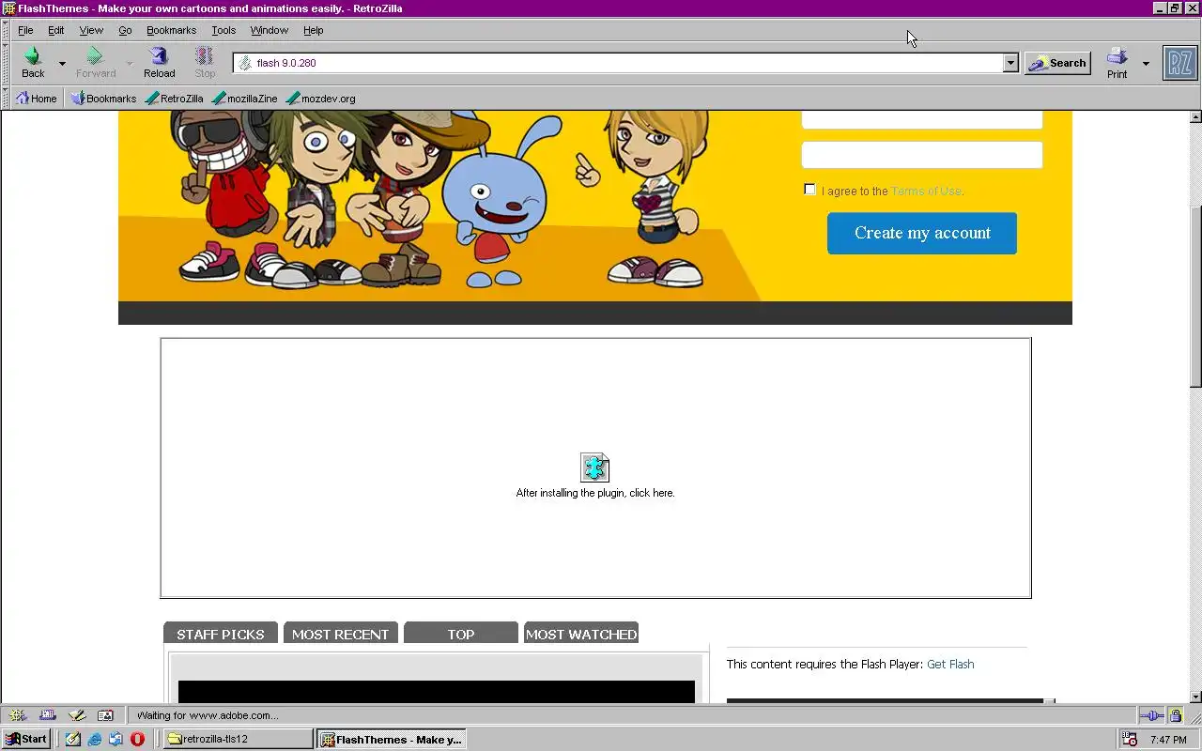This screenshot has height=751, width=1202.
Task: Click the security padlock icon in status bar
Action: tap(1176, 715)
